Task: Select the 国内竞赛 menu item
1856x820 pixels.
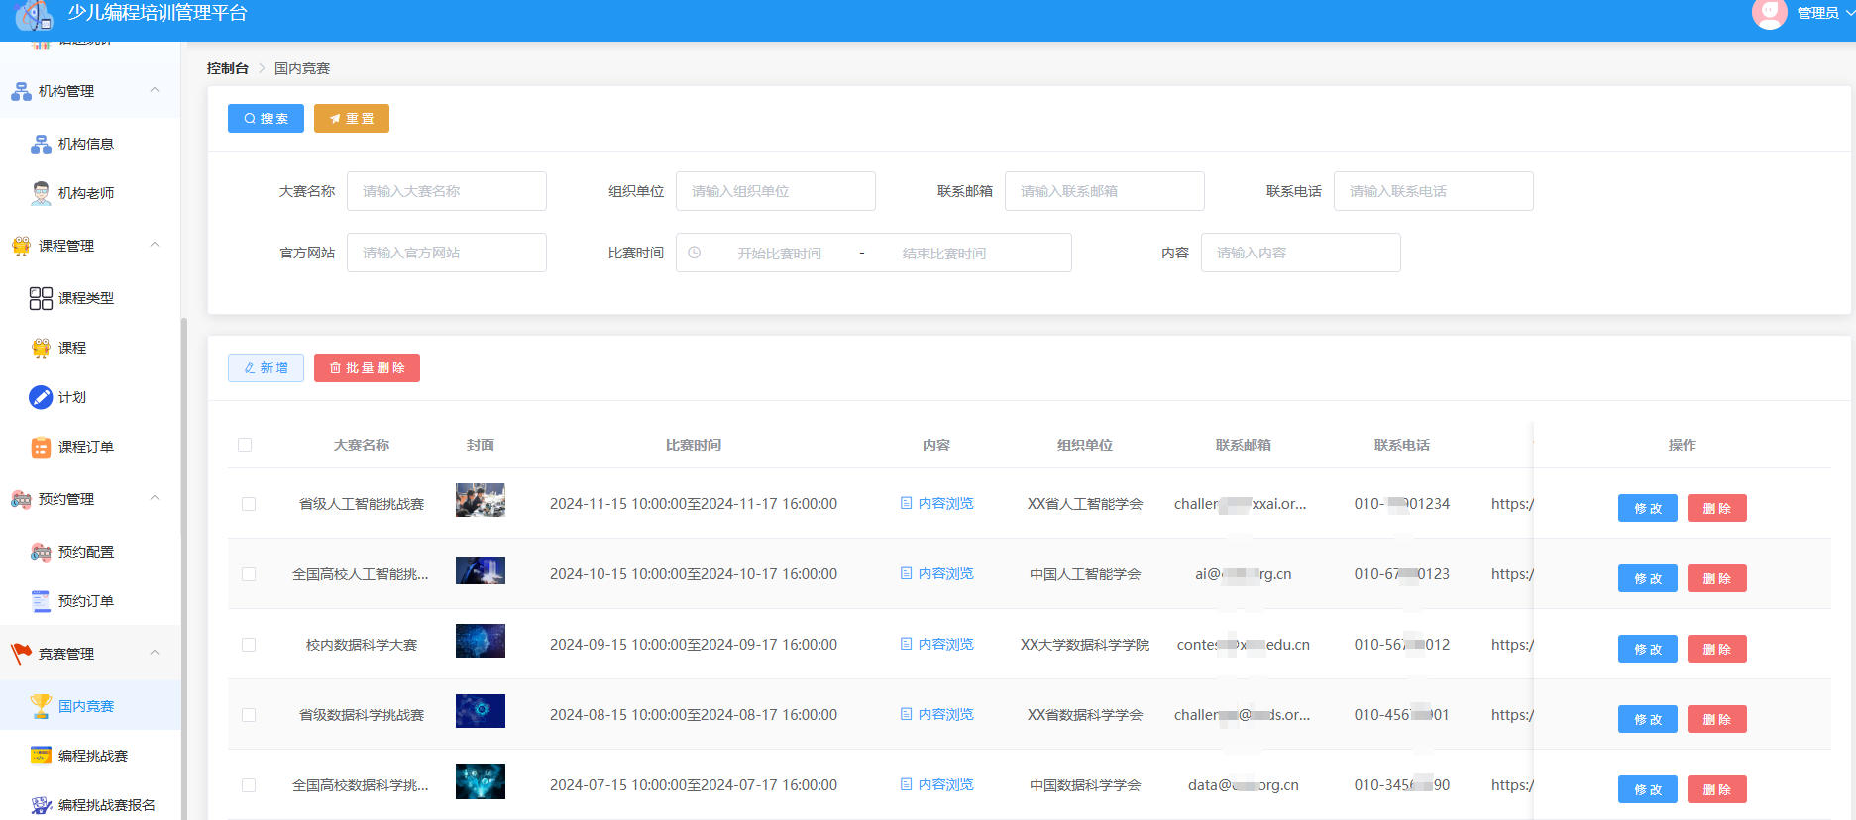Action: [x=90, y=706]
